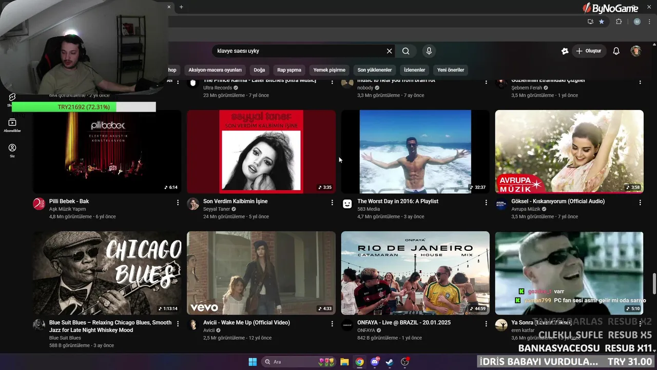The image size is (657, 370).
Task: Open title Avicii - Wake Me Up
Action: tap(246, 323)
